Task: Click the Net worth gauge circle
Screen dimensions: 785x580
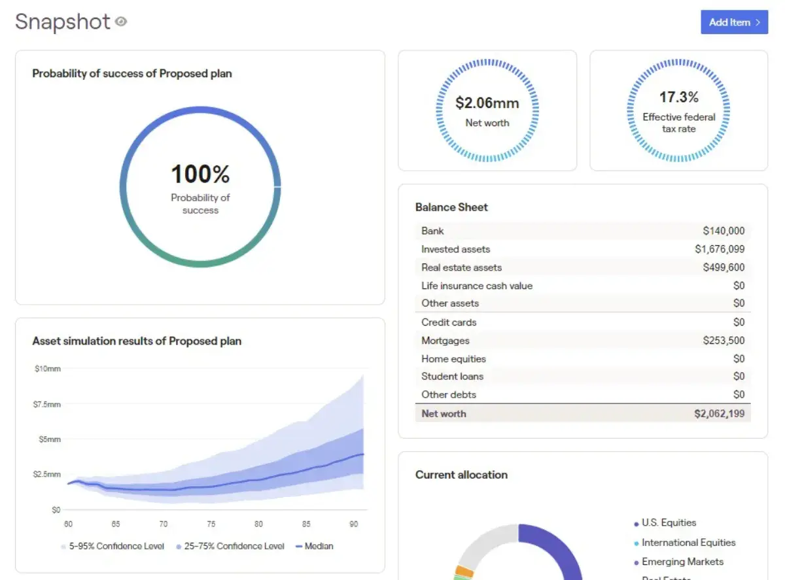Action: pyautogui.click(x=487, y=110)
